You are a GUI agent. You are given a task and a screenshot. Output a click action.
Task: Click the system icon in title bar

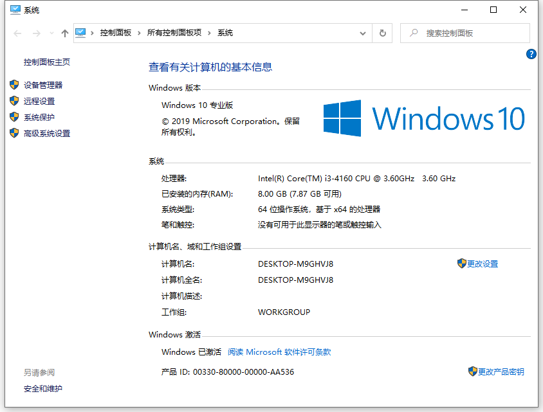click(x=15, y=10)
